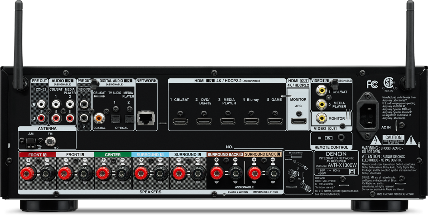Click the AM antenna terminal
This screenshot has height=215, width=428.
(31, 142)
